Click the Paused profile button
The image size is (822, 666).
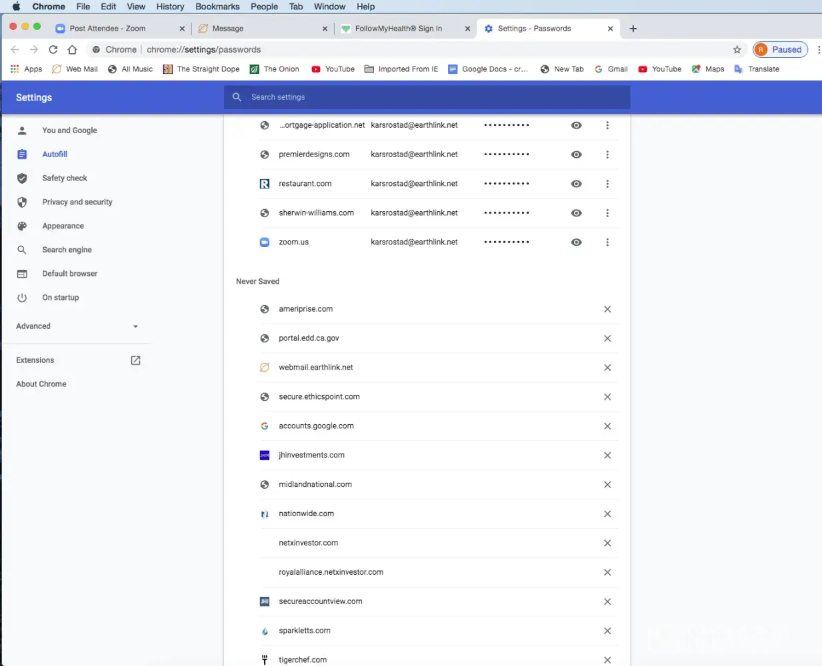pos(780,49)
